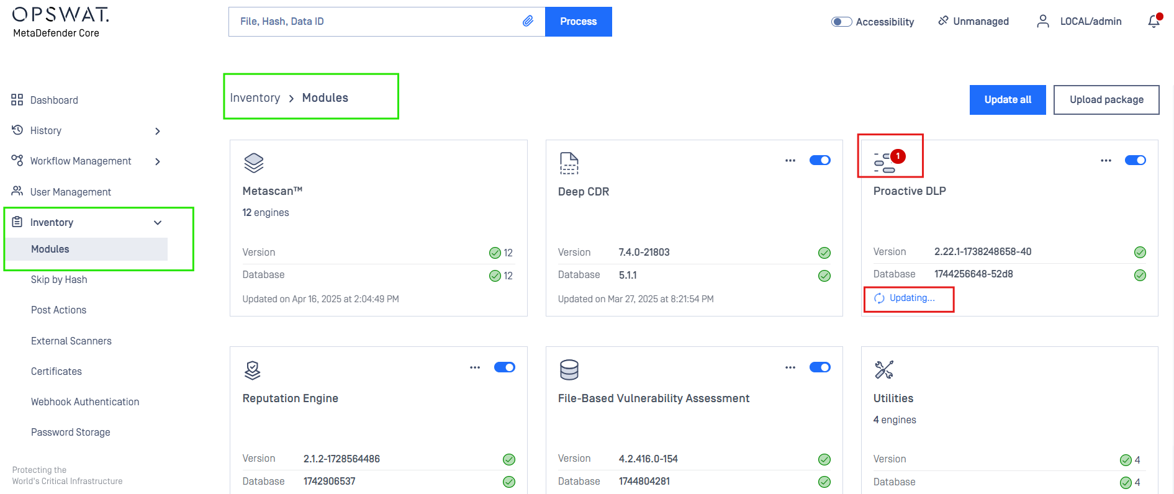Open Skip by Hash page
Viewport: 1174px width, 494px height.
coord(59,279)
